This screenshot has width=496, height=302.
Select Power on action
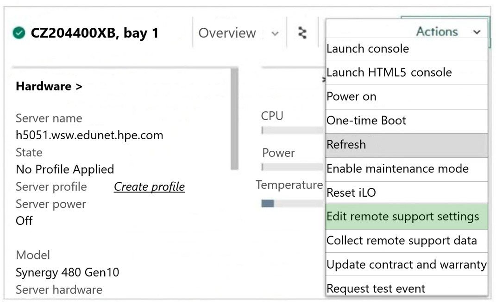point(407,96)
